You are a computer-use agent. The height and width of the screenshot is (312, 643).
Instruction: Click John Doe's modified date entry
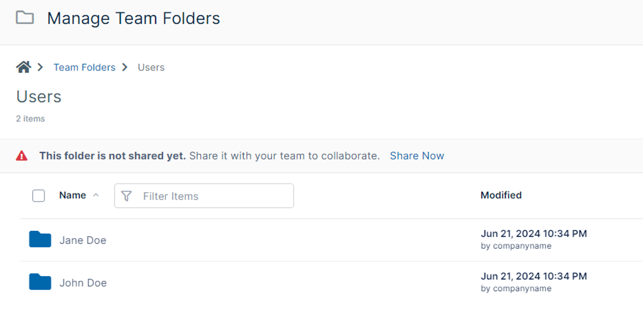coord(534,282)
